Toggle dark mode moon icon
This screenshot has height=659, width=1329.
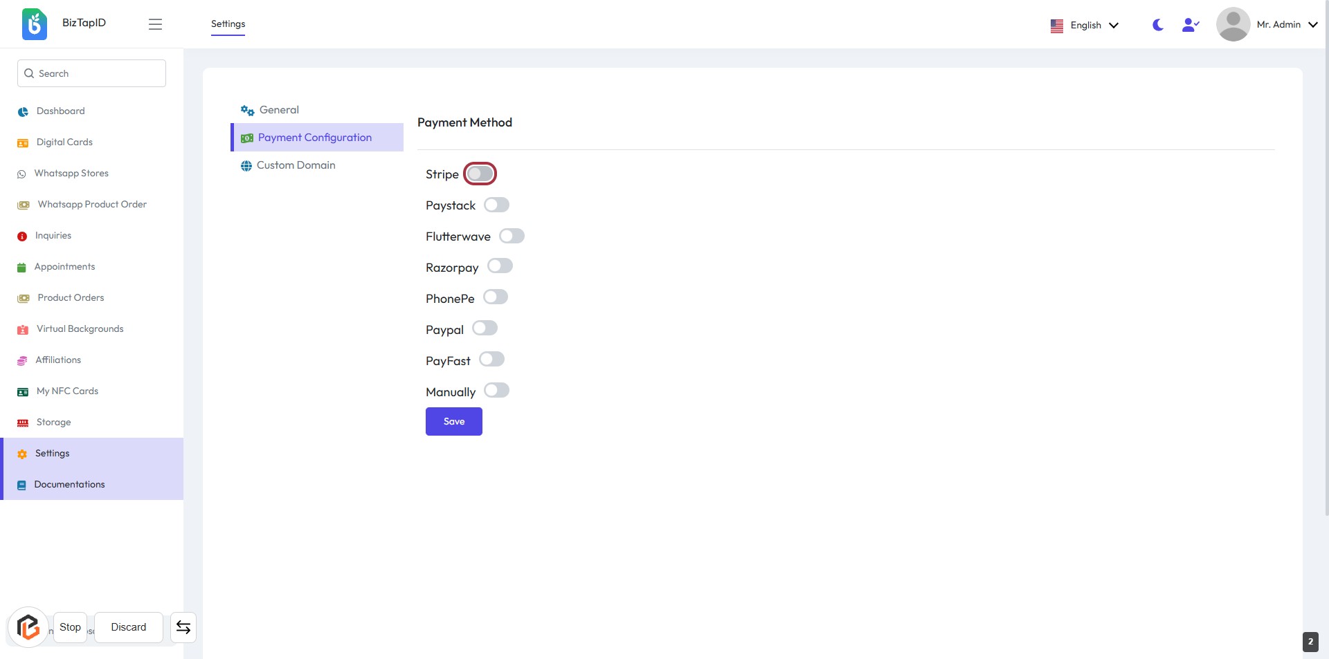[x=1157, y=25]
